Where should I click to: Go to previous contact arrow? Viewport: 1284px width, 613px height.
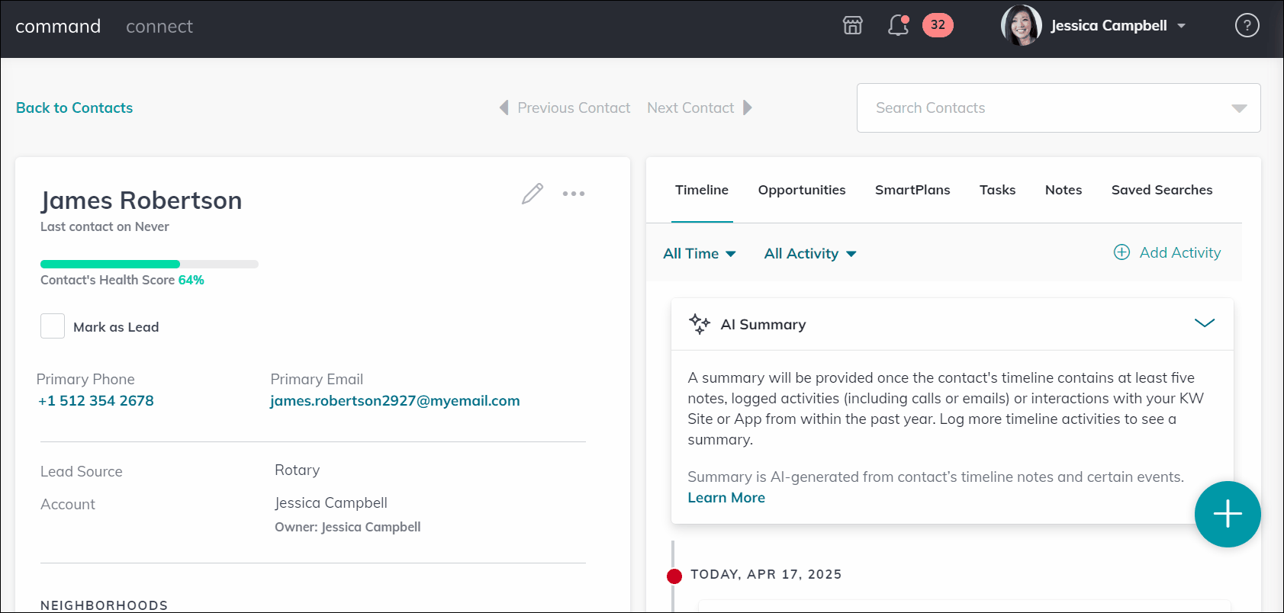point(504,108)
